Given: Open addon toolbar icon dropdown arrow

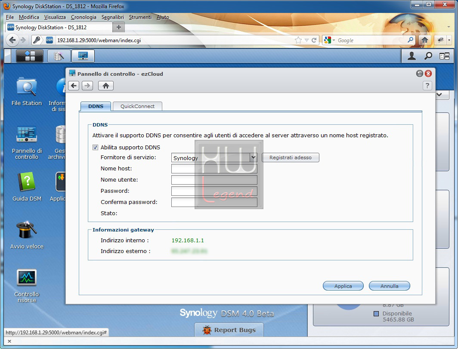Looking at the screenshot, I should (449, 40).
